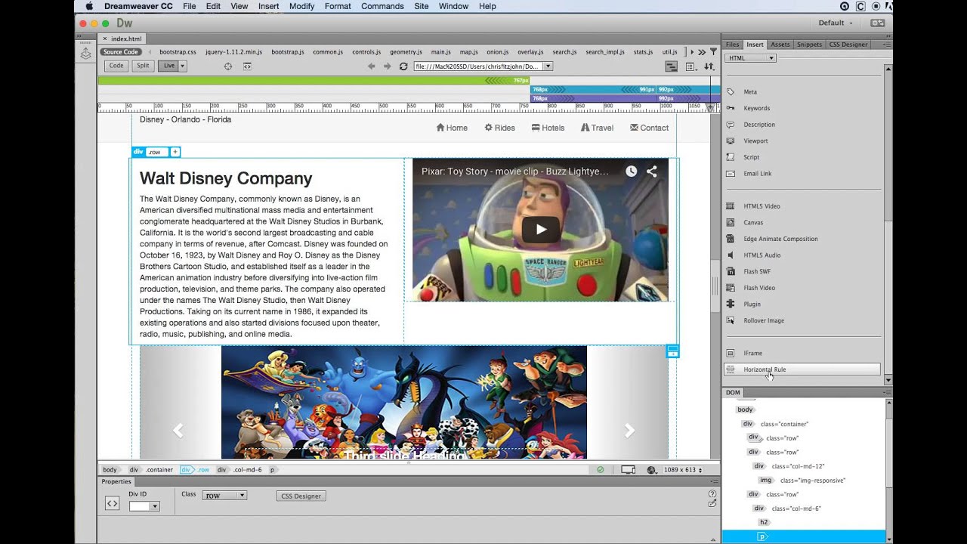967x544 pixels.
Task: Open the Default workspace dropdown
Action: tap(836, 23)
